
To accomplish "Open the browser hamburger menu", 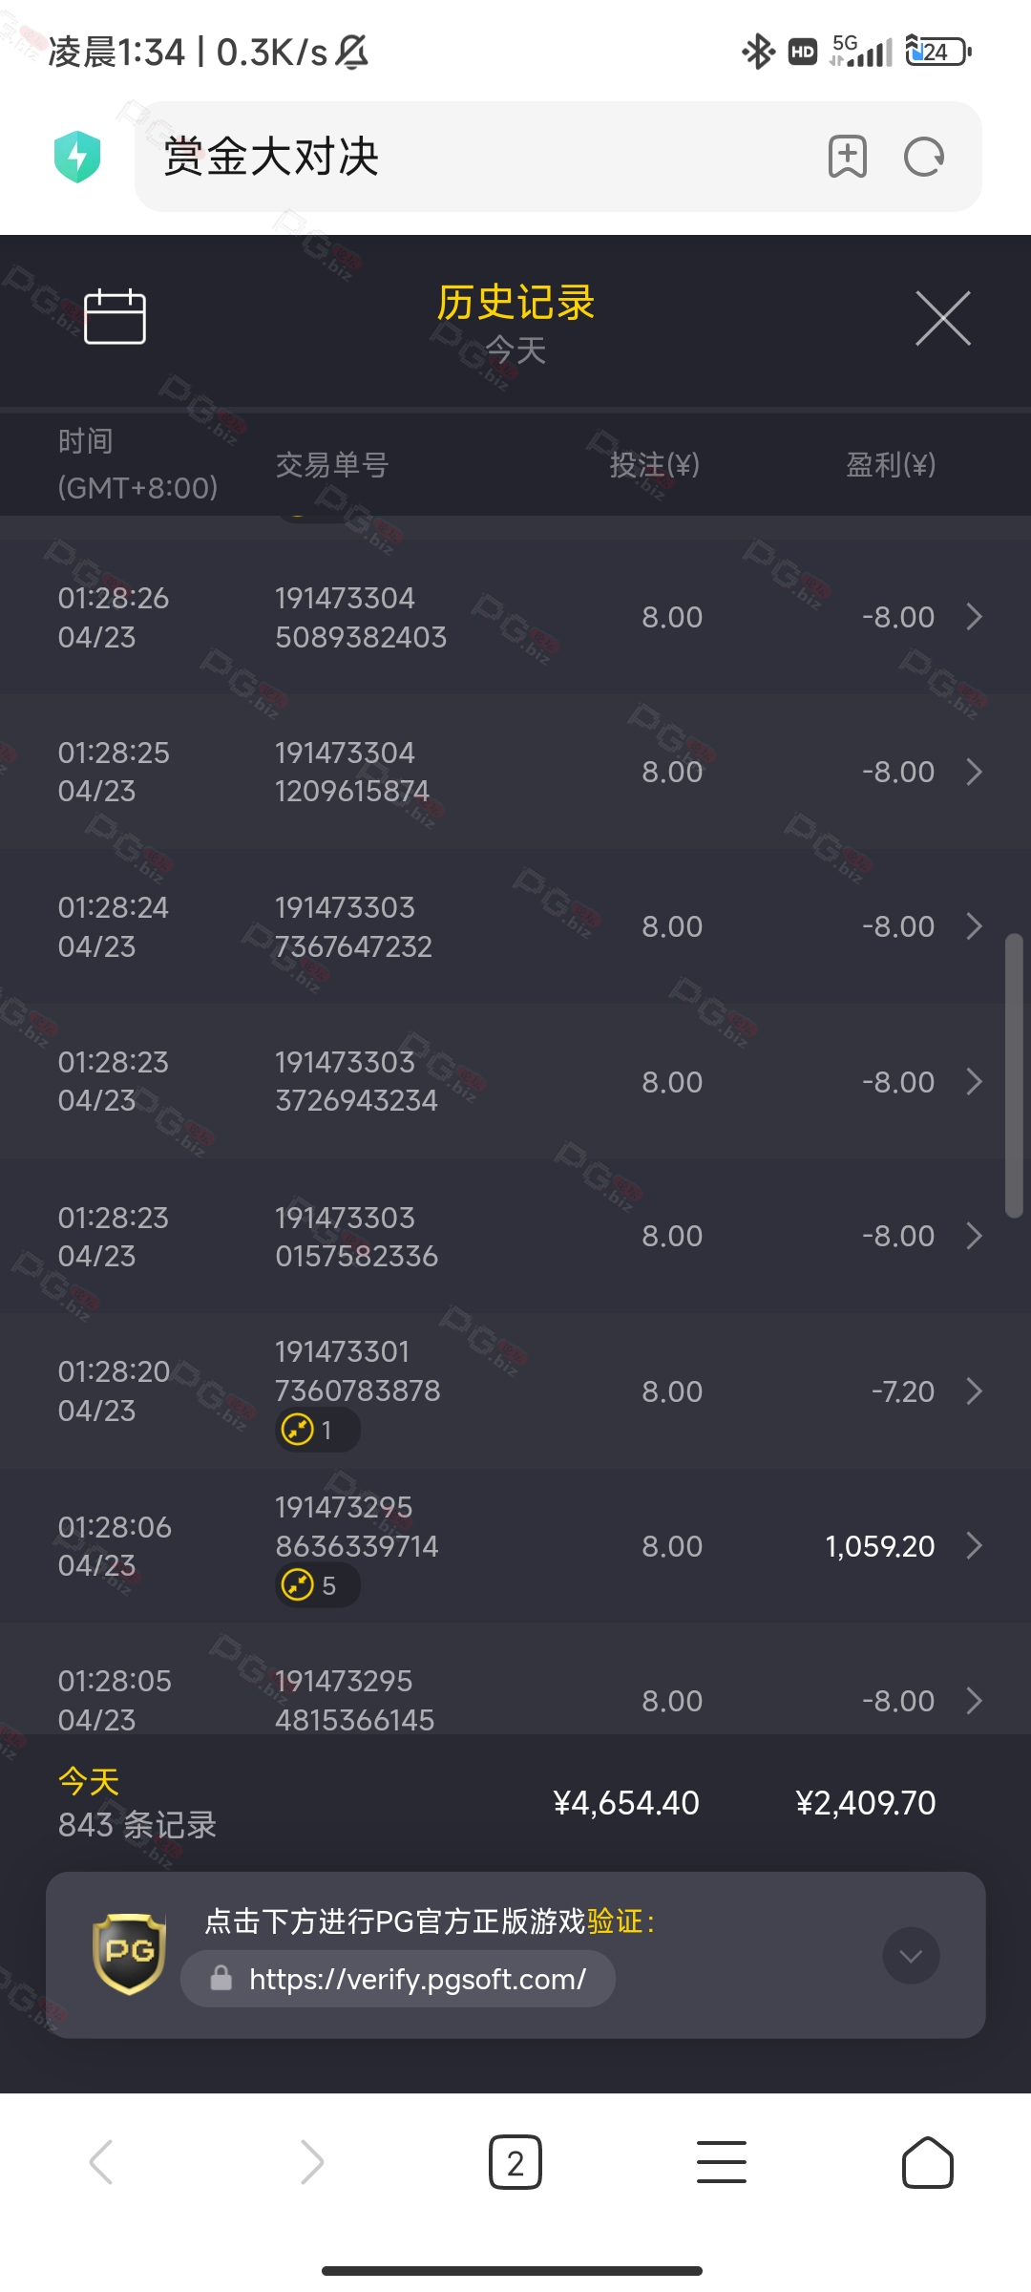I will tap(722, 2162).
